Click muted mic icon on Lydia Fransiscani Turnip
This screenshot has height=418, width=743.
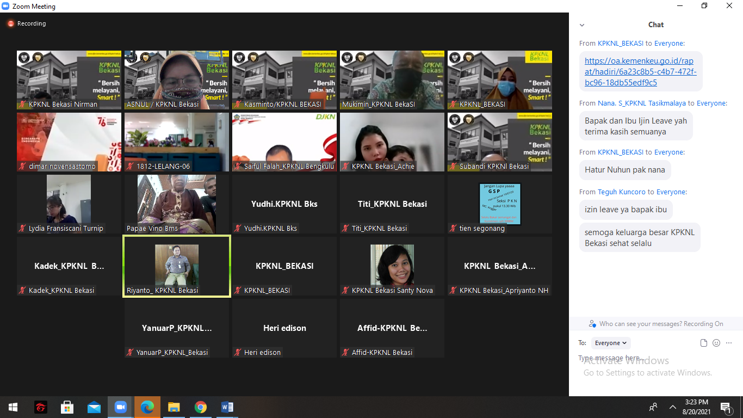(23, 229)
